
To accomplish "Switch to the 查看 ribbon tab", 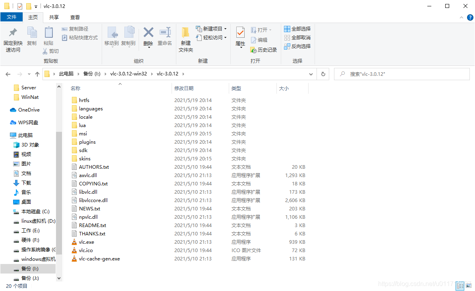I will click(x=75, y=17).
